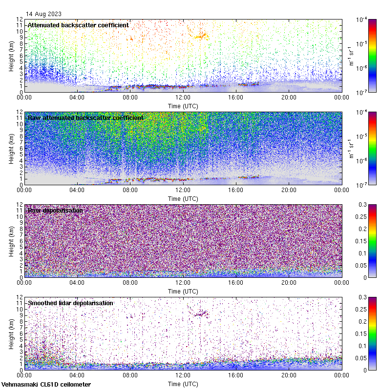The height and width of the screenshot is (390, 381).
Task: Click 'Height (km)' axis label of raw backscatter plot
Action: pos(11,149)
